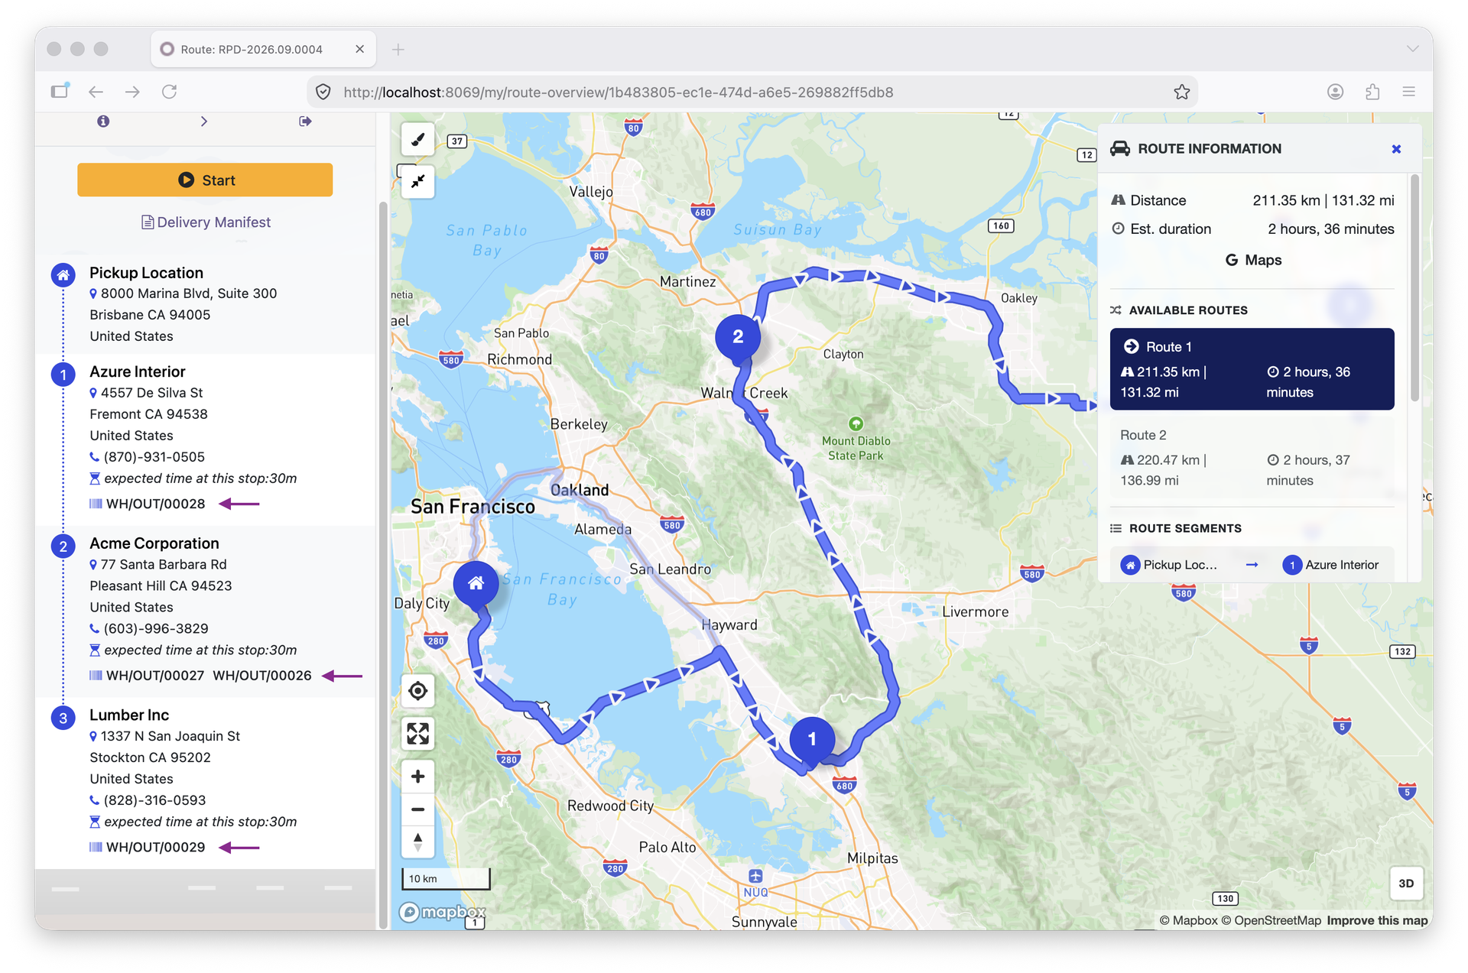Select the Route 2 alternative card
The width and height of the screenshot is (1468, 973).
tap(1252, 457)
